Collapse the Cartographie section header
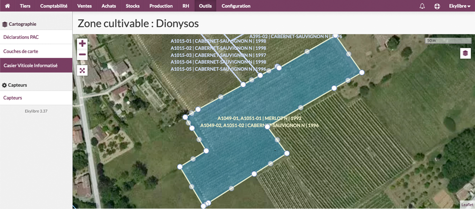Viewport: 475px width, 209px height. (19, 24)
